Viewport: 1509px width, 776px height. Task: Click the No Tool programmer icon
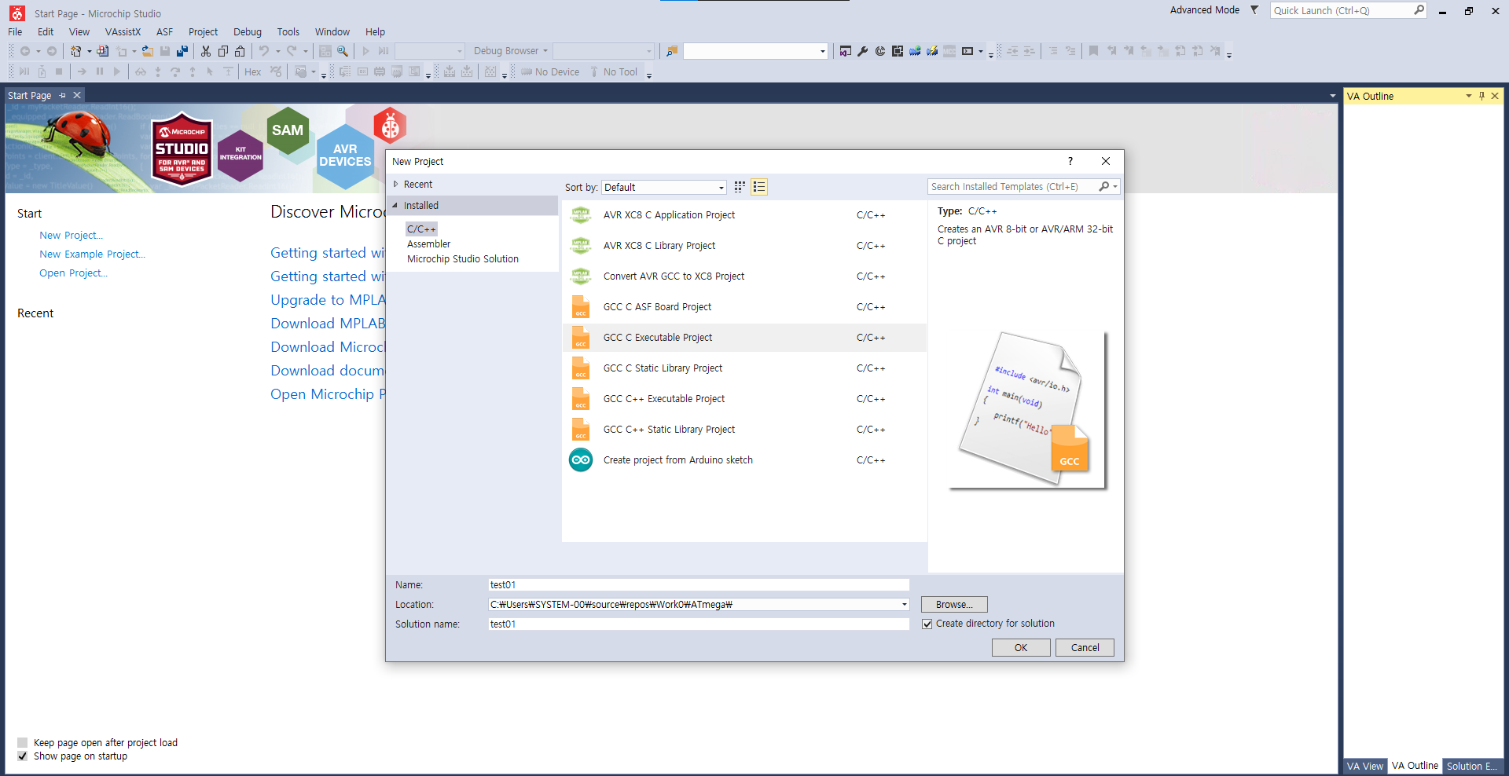(x=594, y=71)
